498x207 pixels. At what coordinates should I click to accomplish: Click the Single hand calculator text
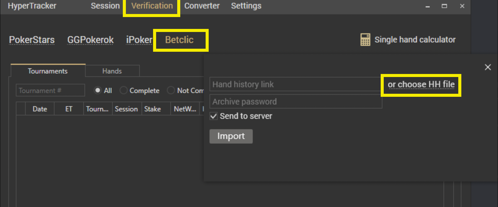pos(415,40)
